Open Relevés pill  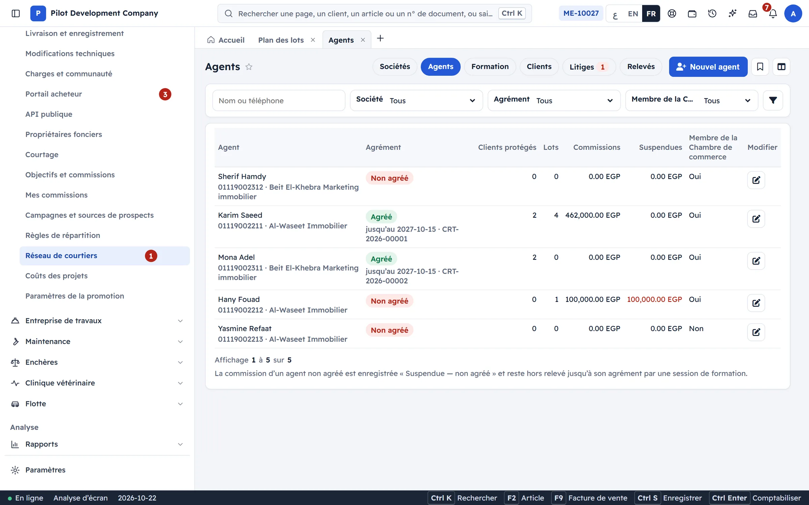click(641, 67)
